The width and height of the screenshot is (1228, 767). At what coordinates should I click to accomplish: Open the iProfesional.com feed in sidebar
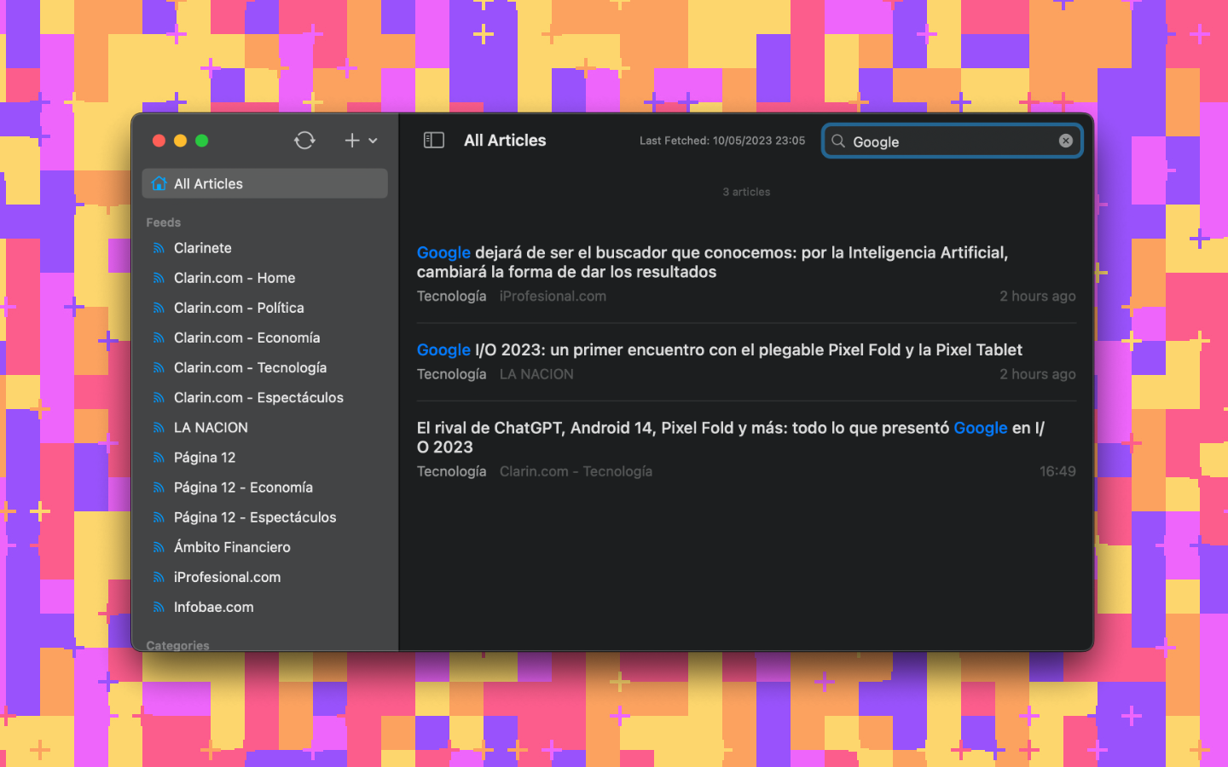click(x=264, y=577)
